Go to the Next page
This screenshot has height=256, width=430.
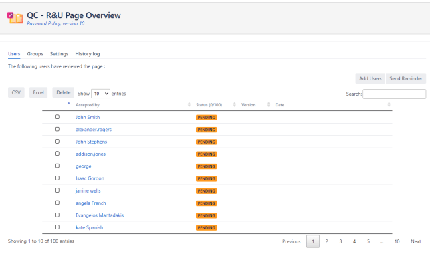pyautogui.click(x=416, y=241)
